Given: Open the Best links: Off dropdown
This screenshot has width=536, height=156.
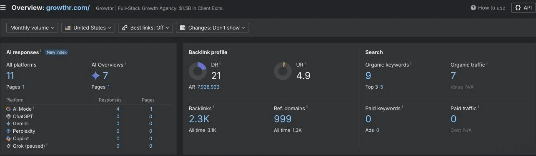Looking at the screenshot, I should click(145, 28).
